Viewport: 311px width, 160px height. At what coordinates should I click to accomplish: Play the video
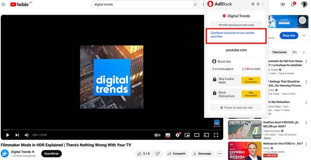7,135
